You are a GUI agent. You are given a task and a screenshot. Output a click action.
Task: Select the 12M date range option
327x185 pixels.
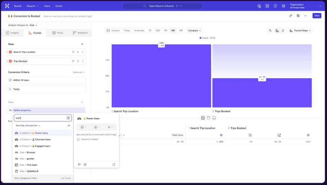(181, 31)
